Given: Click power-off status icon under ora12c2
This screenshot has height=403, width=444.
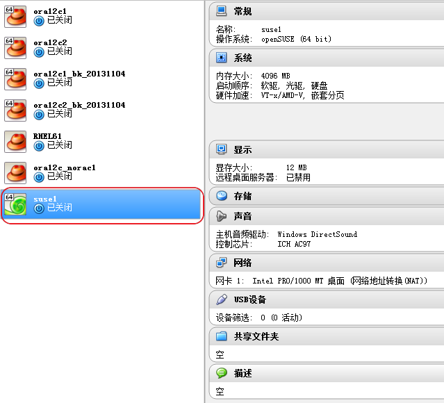Looking at the screenshot, I should 39,52.
